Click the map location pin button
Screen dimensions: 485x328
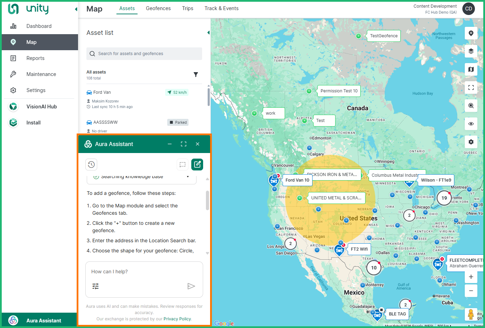click(471, 33)
